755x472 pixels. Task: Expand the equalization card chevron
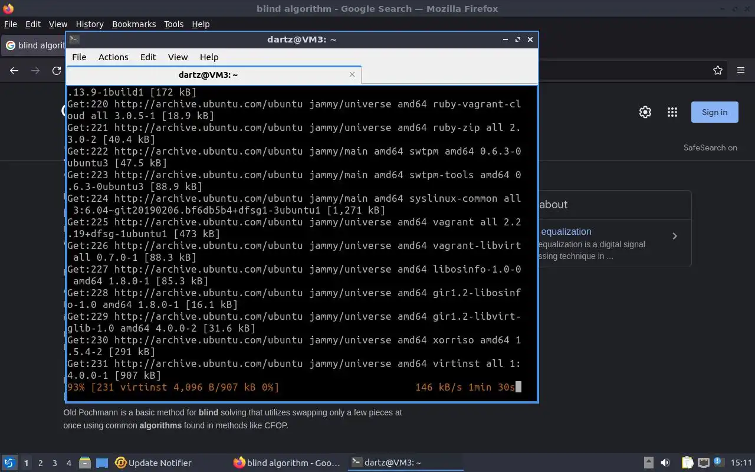(675, 236)
